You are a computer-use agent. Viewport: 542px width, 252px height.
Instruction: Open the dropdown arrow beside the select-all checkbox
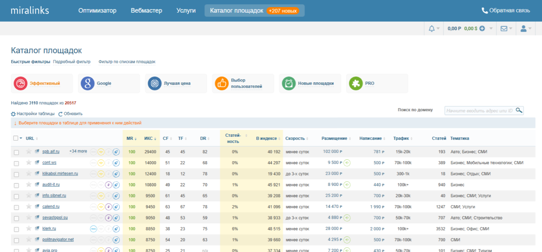point(21,138)
